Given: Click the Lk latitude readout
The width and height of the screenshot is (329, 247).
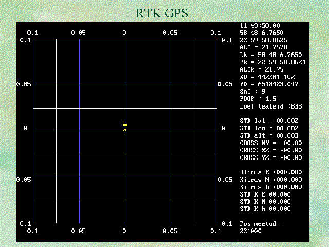Looking at the screenshot, I should (x=270, y=55).
